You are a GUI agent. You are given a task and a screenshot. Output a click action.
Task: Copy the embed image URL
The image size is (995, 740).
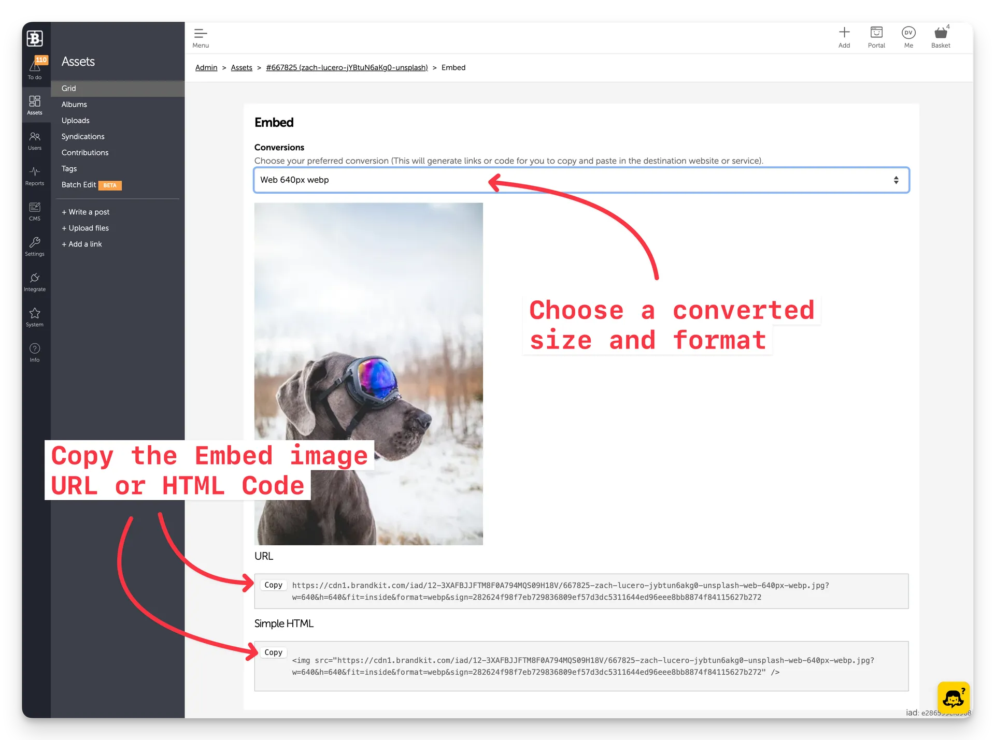273,585
